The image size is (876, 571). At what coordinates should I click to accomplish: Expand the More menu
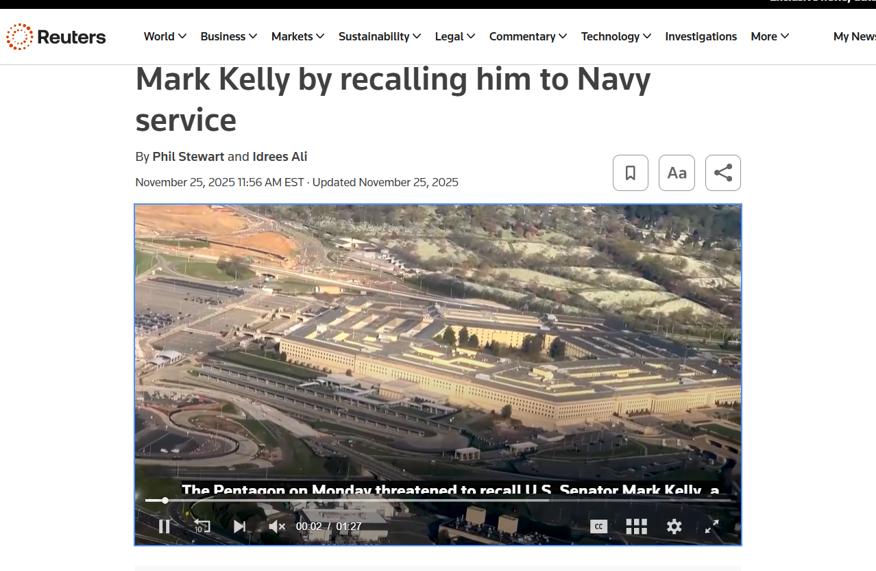coord(770,36)
